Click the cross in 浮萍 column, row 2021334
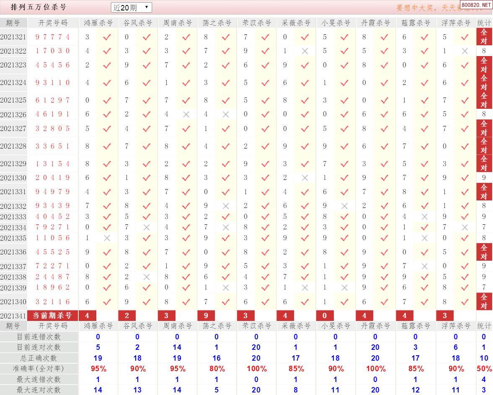The image size is (493, 395). click(465, 227)
